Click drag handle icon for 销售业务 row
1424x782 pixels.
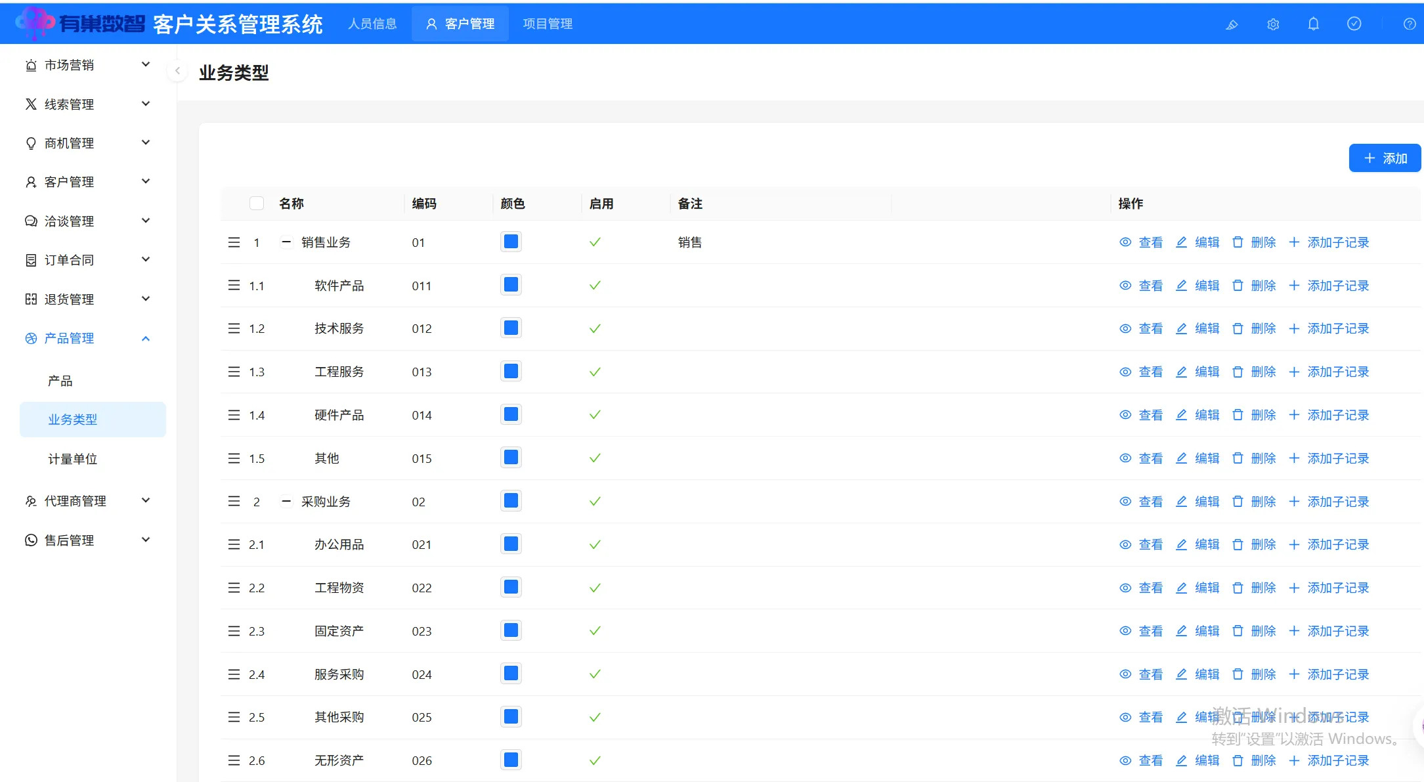point(234,242)
